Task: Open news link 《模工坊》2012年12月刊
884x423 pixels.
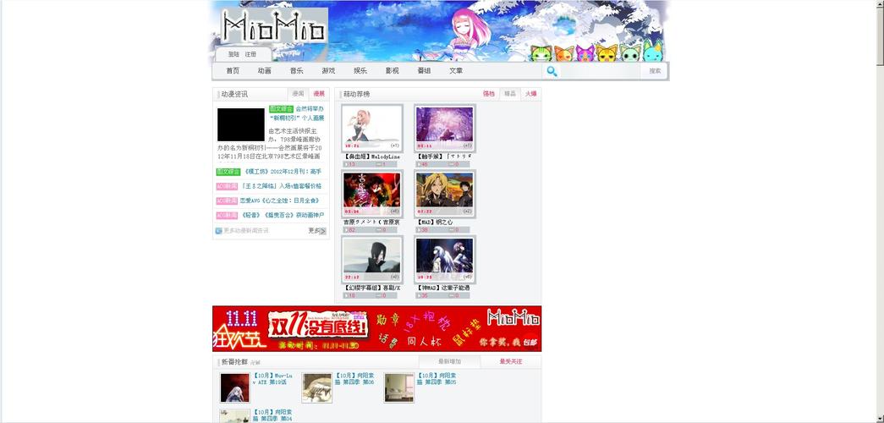Action: (283, 172)
